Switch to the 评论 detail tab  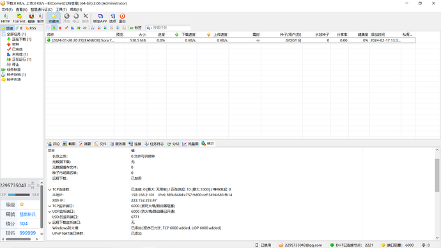tap(54, 144)
